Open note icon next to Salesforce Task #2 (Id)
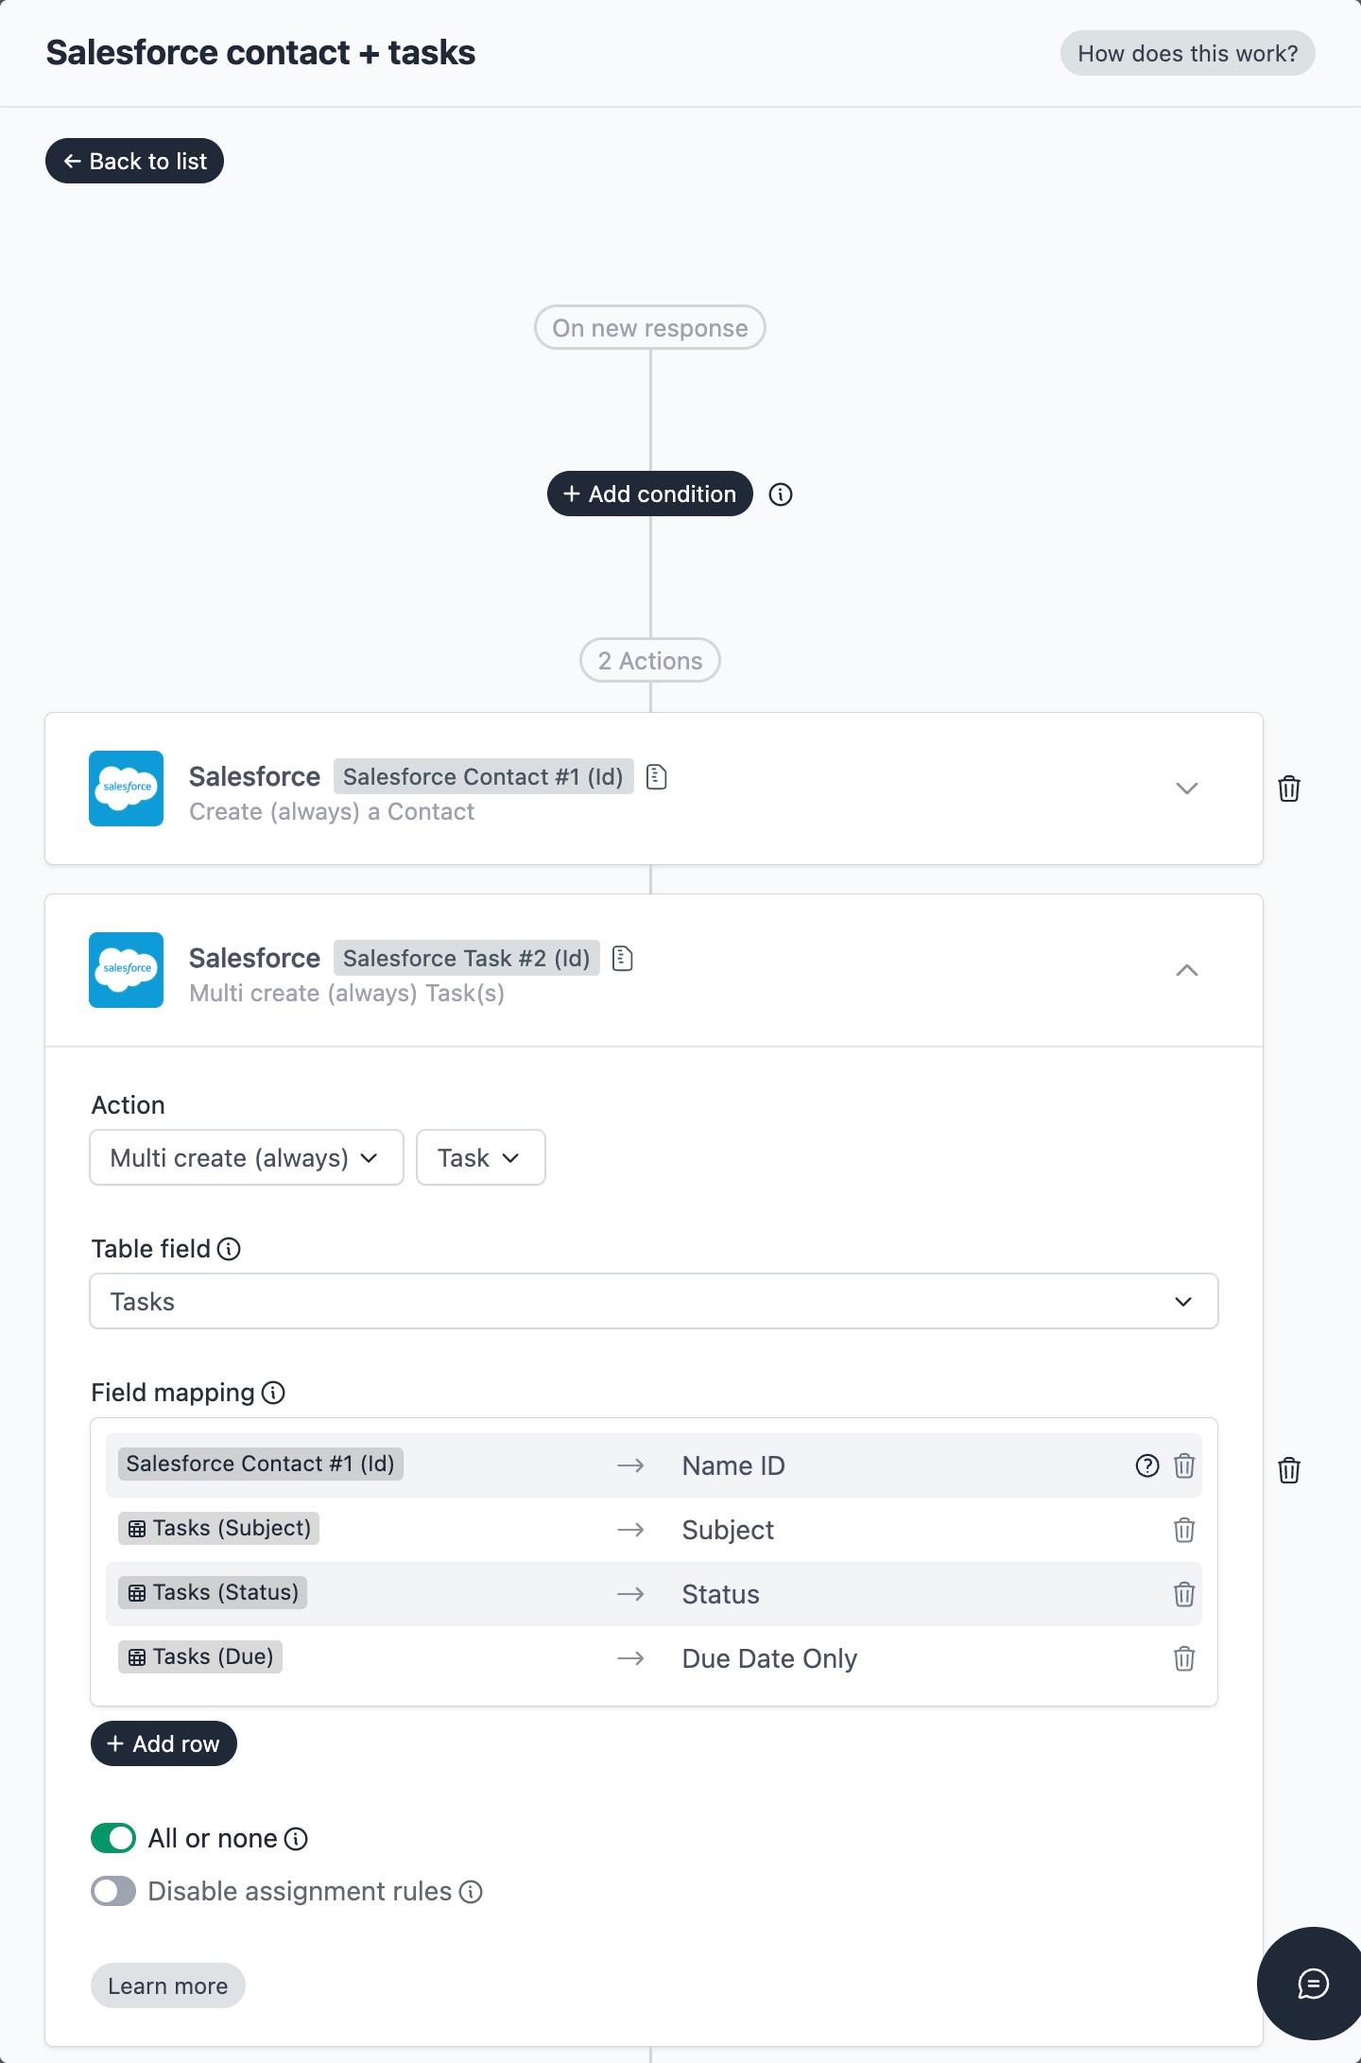This screenshot has height=2063, width=1361. tap(623, 959)
